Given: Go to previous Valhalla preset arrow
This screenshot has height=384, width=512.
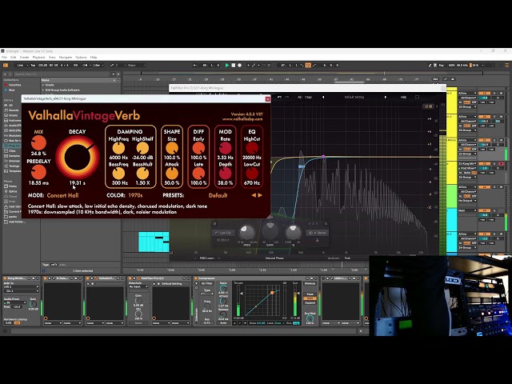Looking at the screenshot, I should pos(254,195).
